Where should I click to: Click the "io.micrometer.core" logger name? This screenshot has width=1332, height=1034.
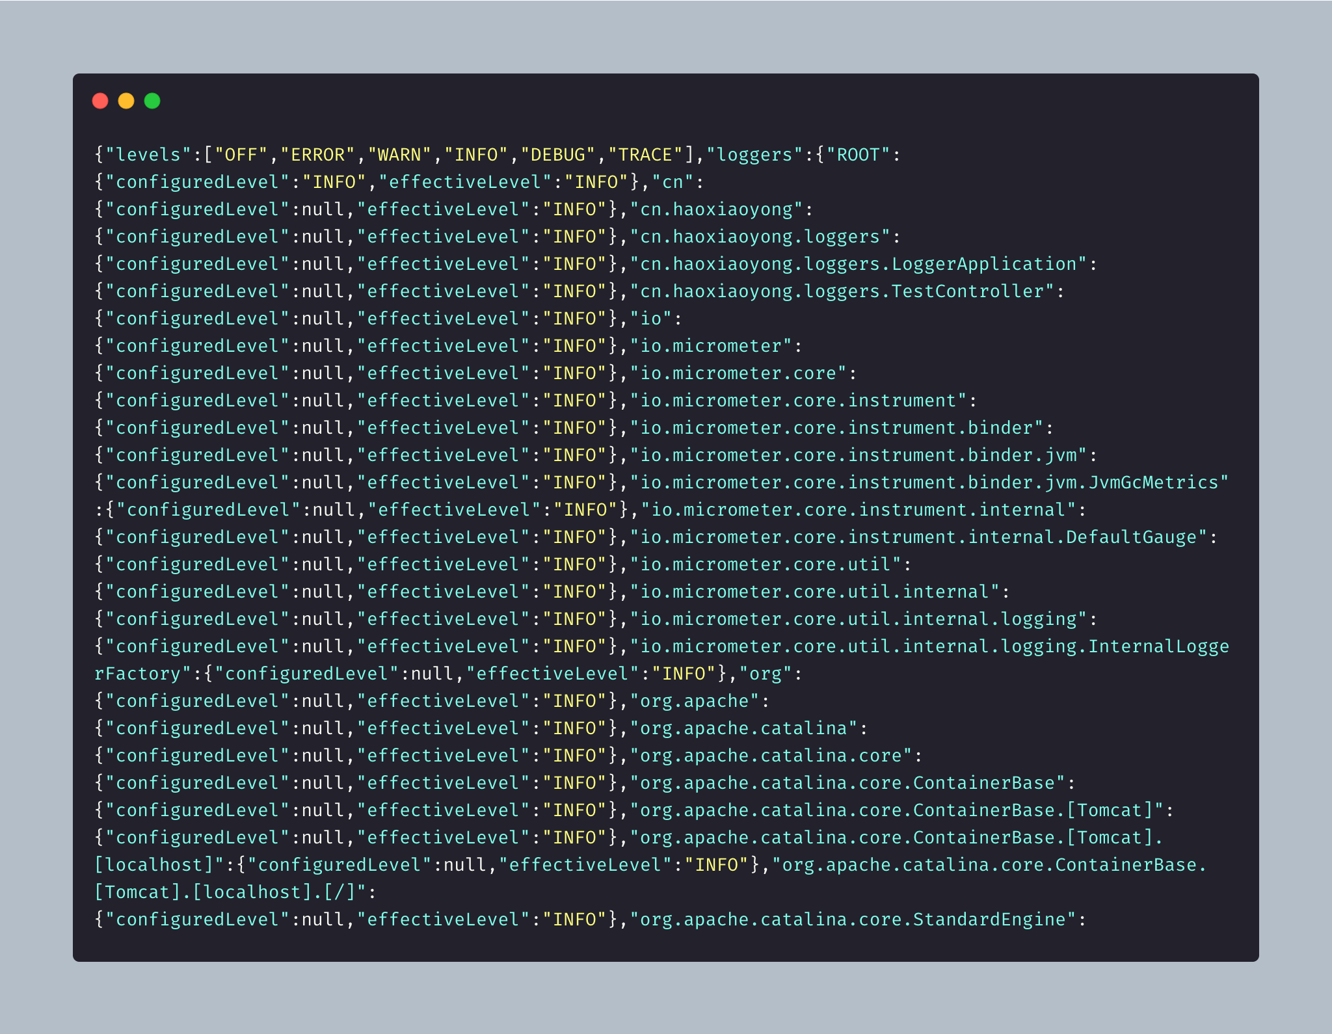[x=739, y=373]
